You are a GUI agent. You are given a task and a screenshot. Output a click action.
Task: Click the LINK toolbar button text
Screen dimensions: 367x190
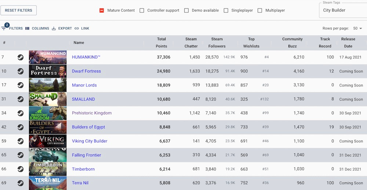(85, 29)
